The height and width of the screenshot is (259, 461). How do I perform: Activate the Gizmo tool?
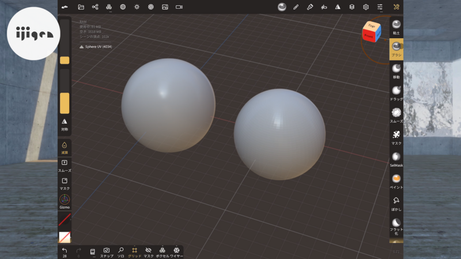(65, 201)
